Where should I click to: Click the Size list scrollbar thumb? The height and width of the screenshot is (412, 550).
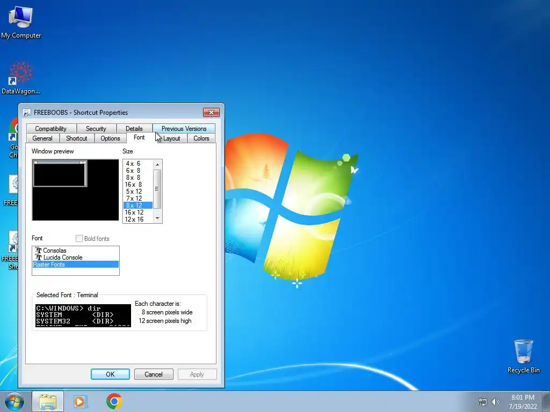click(157, 189)
